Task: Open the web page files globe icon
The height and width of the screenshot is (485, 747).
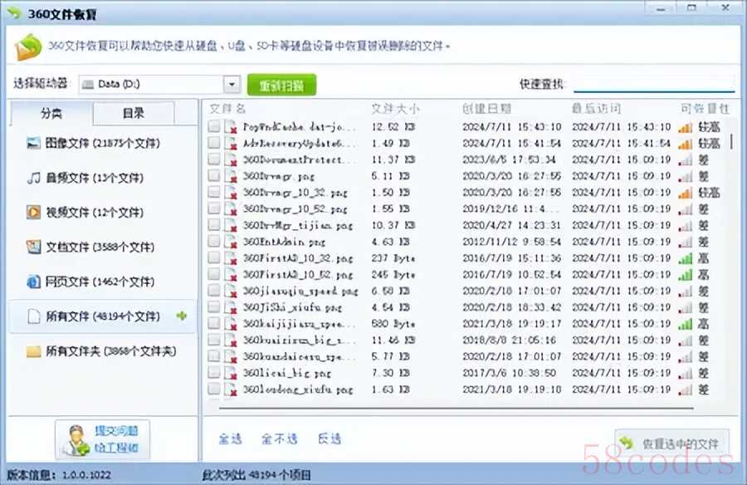Action: (33, 282)
